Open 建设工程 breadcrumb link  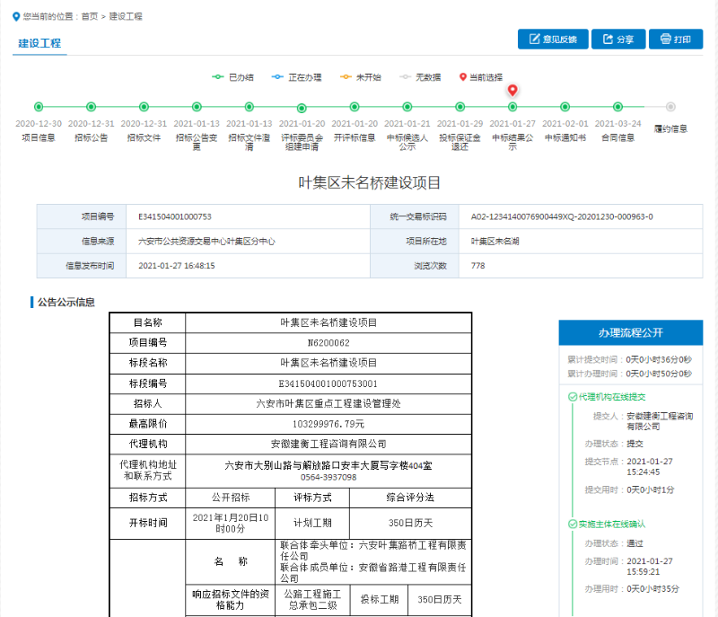click(126, 16)
